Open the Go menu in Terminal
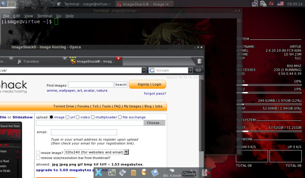This screenshot has width=305, height=178. coord(59,16)
